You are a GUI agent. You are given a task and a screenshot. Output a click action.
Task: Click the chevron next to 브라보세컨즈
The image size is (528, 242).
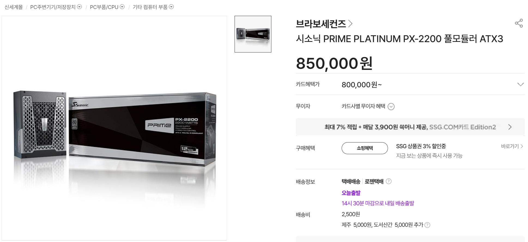[x=350, y=24]
